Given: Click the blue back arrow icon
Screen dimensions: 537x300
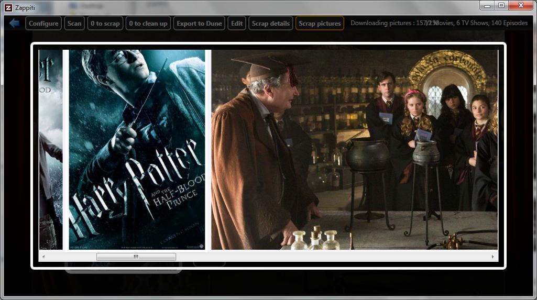Looking at the screenshot, I should click(x=15, y=23).
